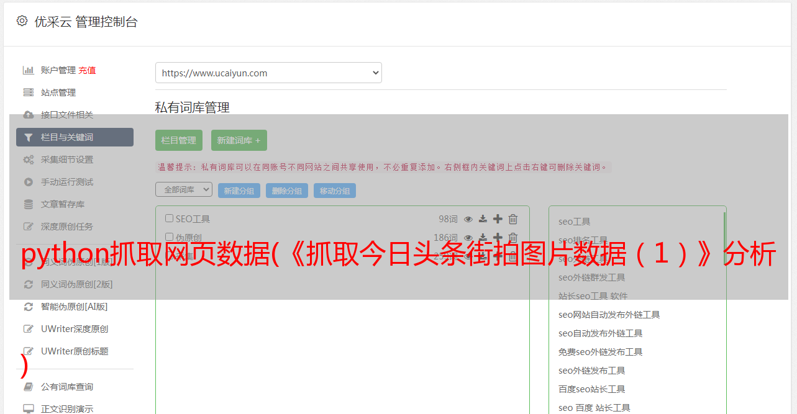Click the 新建词库 + button
The image size is (797, 414).
point(239,140)
